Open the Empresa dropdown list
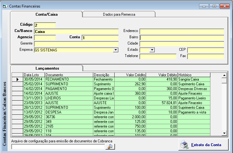 pyautogui.click(x=115, y=50)
